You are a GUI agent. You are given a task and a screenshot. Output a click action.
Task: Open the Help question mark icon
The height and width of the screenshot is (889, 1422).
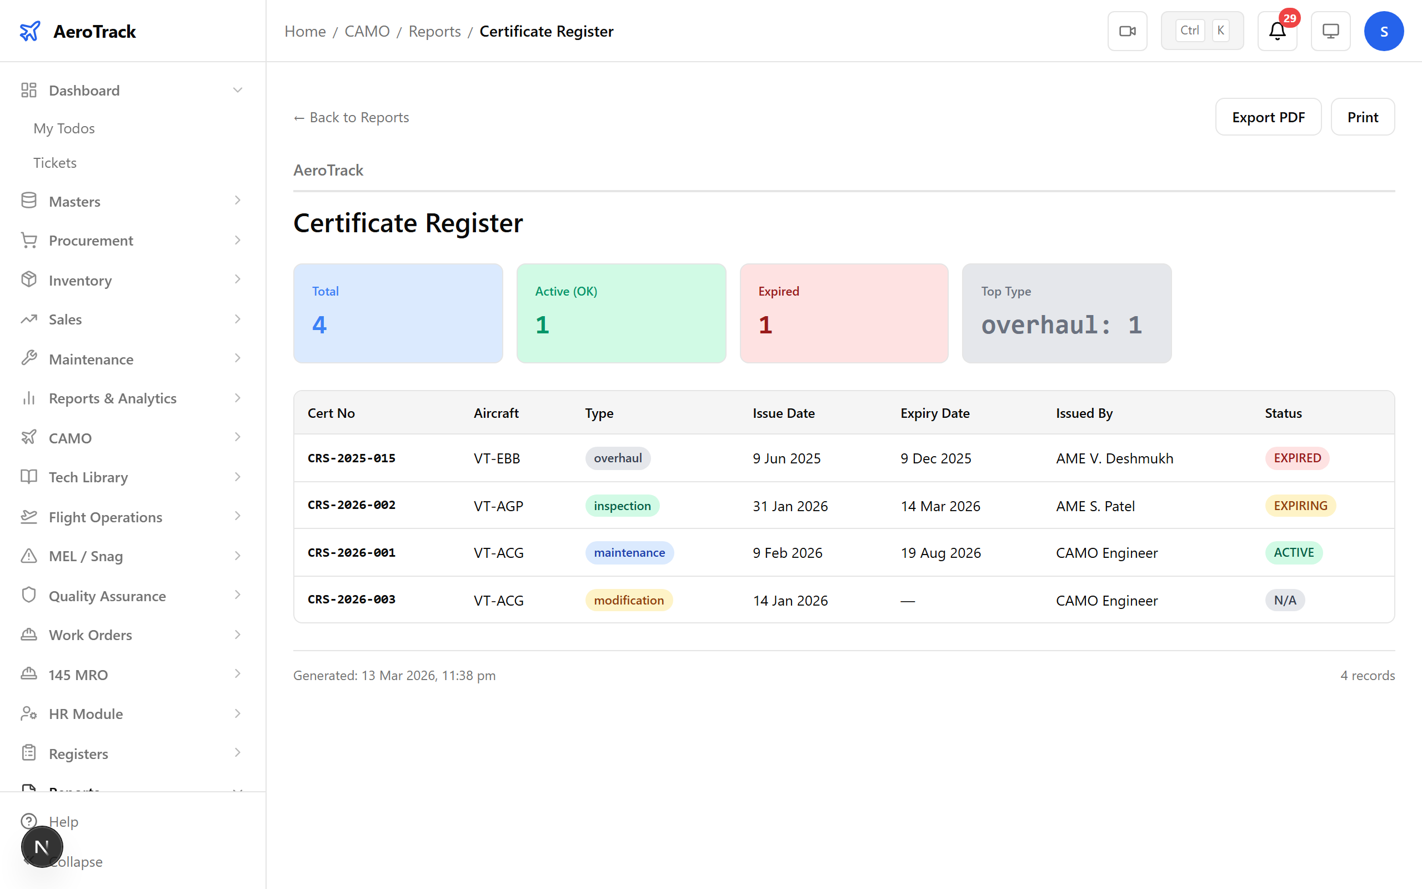coord(30,821)
